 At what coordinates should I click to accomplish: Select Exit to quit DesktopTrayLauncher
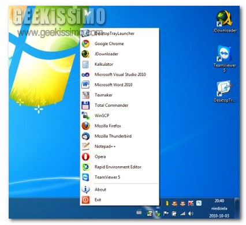[x=120, y=200]
